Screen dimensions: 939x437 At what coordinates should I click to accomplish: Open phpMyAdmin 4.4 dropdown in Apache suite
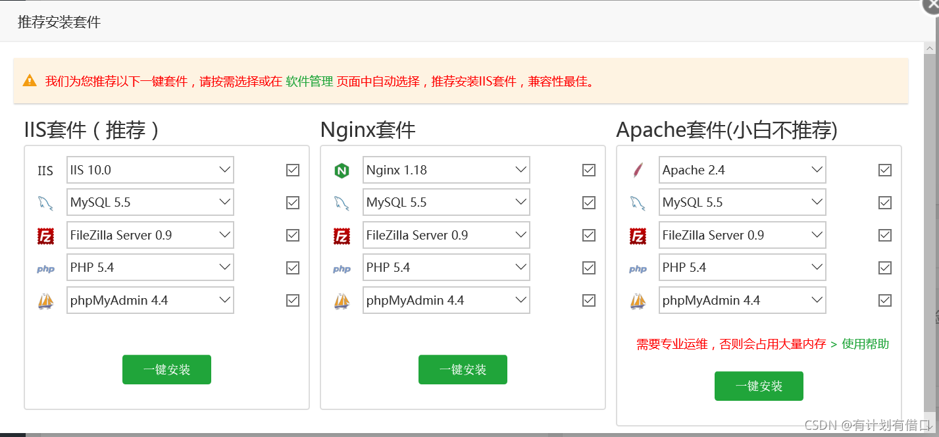tap(742, 300)
